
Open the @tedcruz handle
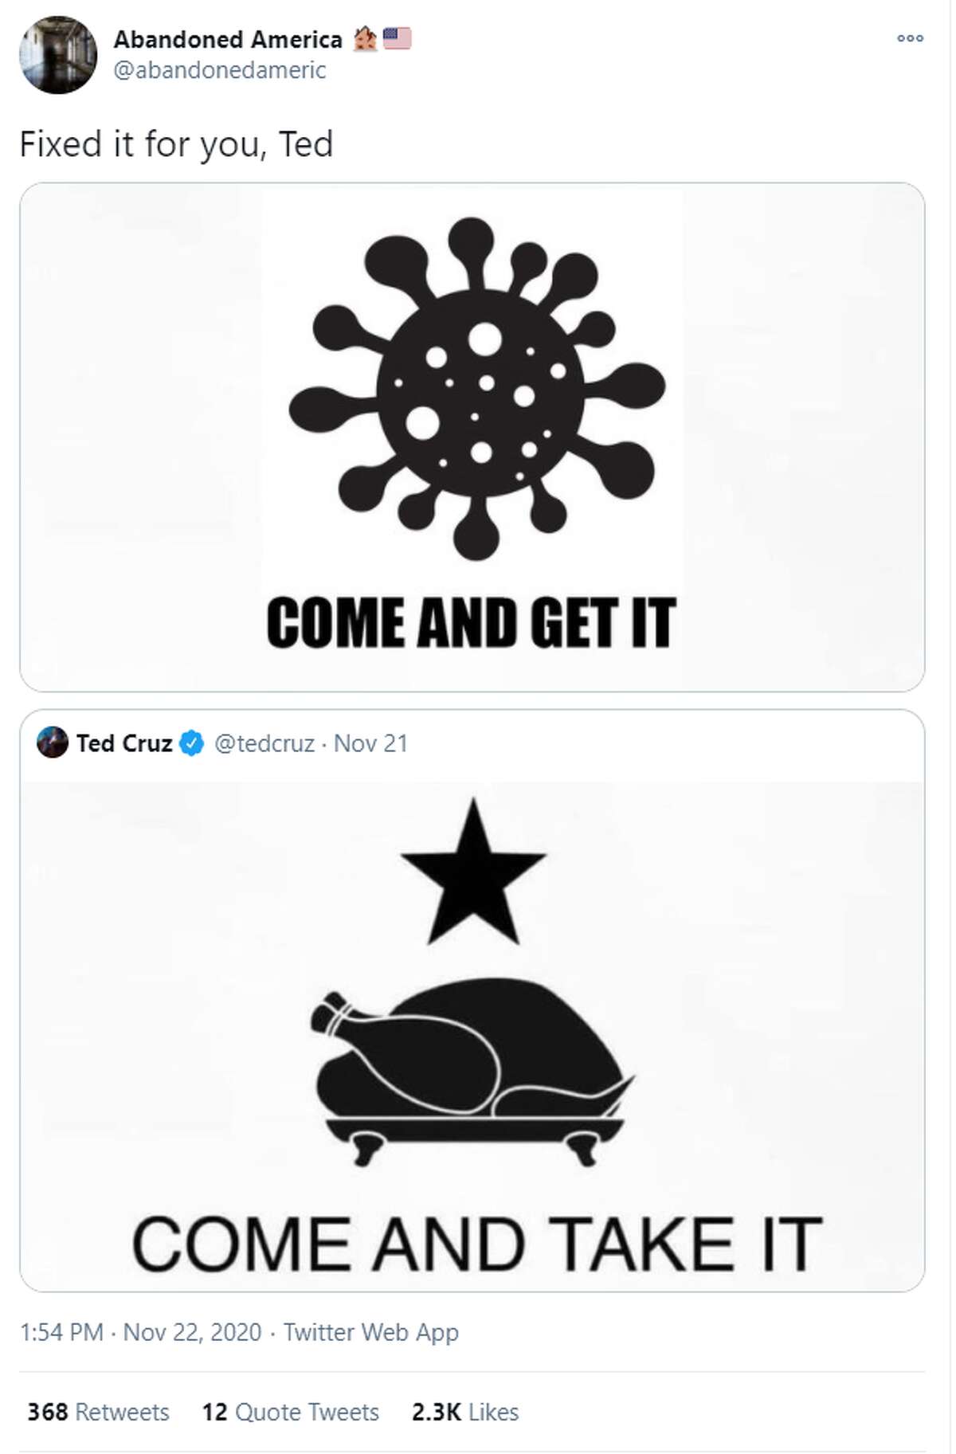tap(264, 743)
